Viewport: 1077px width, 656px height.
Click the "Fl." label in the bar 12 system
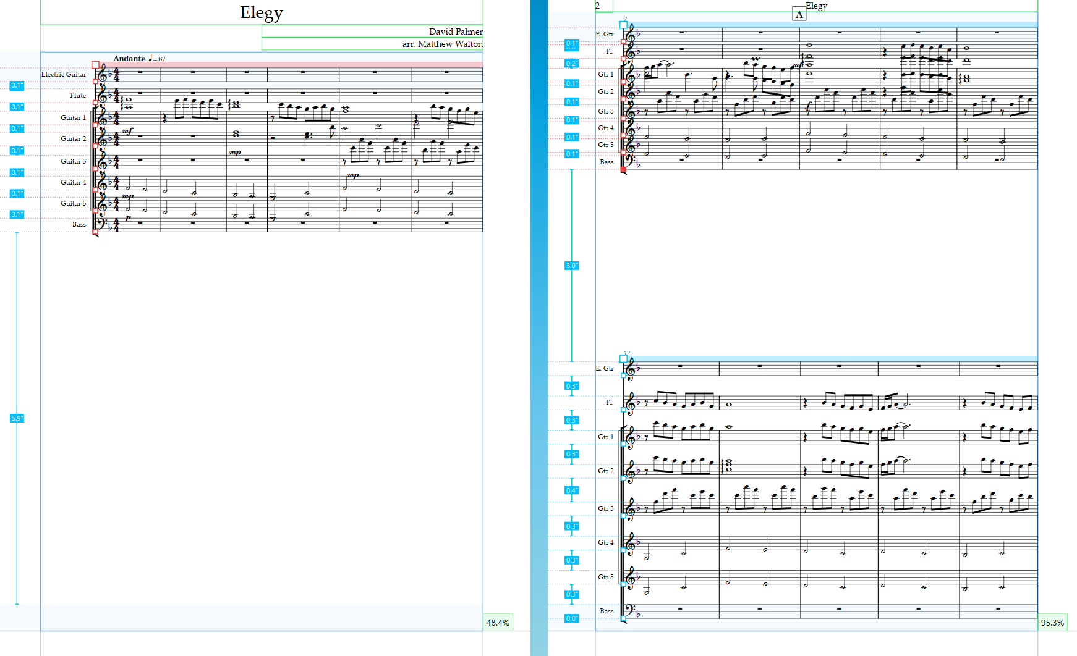610,402
